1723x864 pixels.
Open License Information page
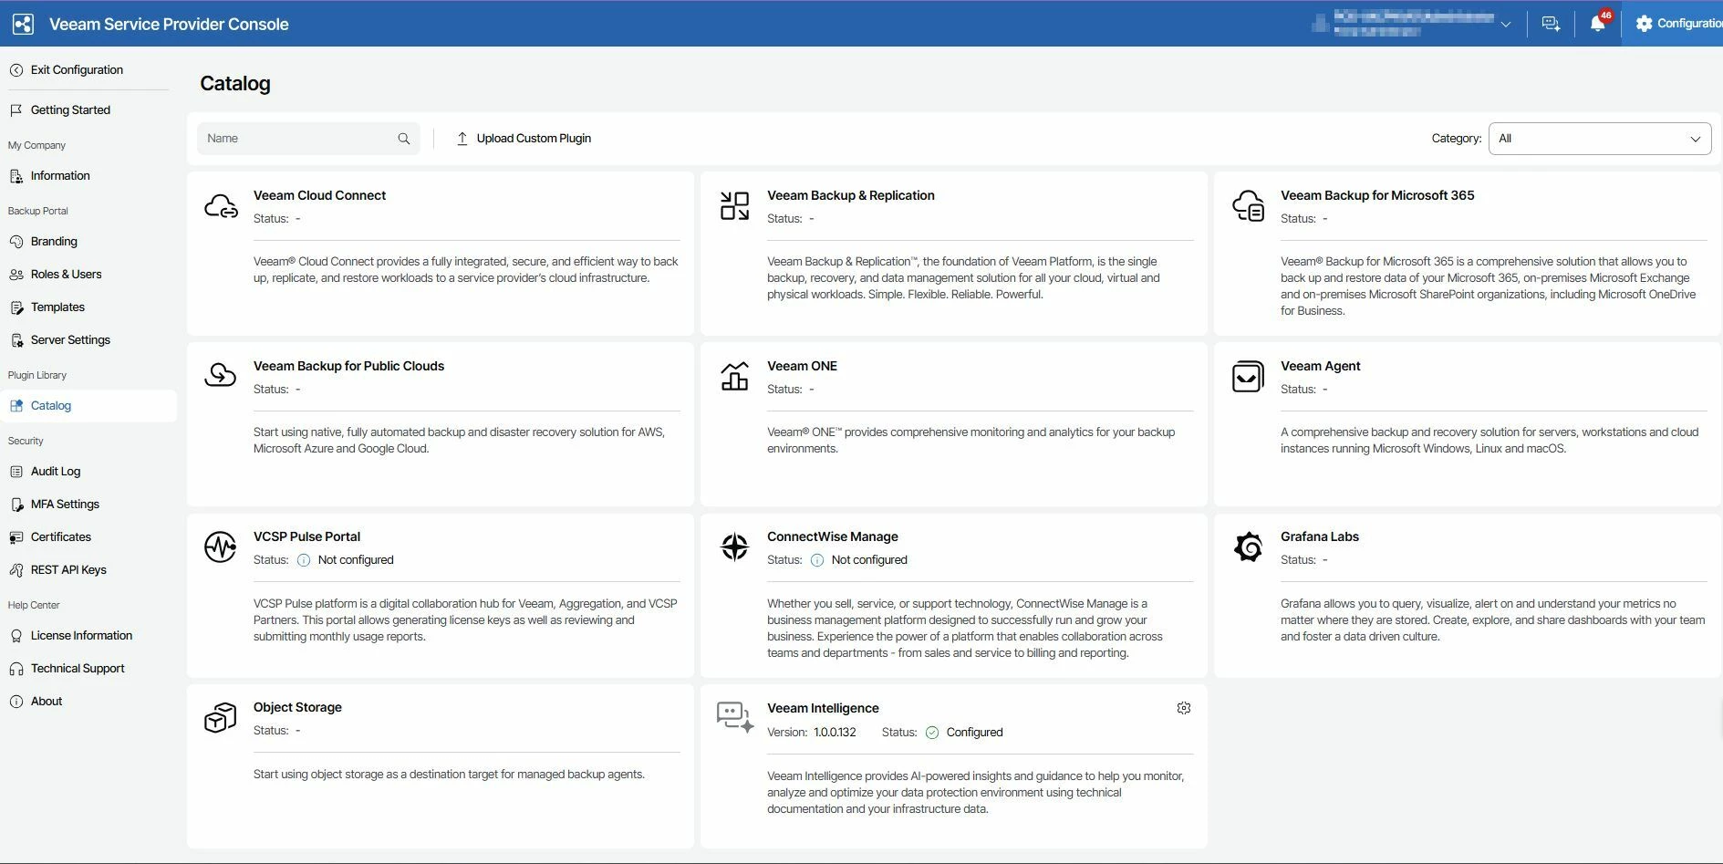81,636
